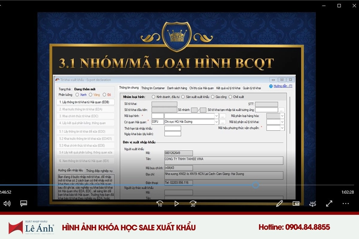Open the Thông tin Container tab
This screenshot has width=359, height=239.
pyautogui.click(x=153, y=88)
